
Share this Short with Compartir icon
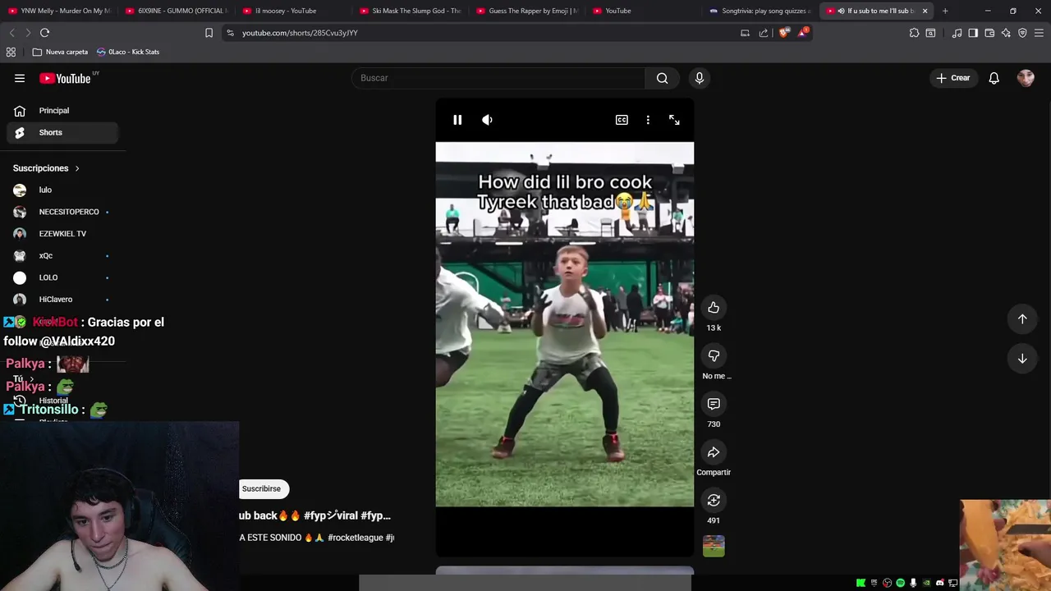(x=714, y=452)
